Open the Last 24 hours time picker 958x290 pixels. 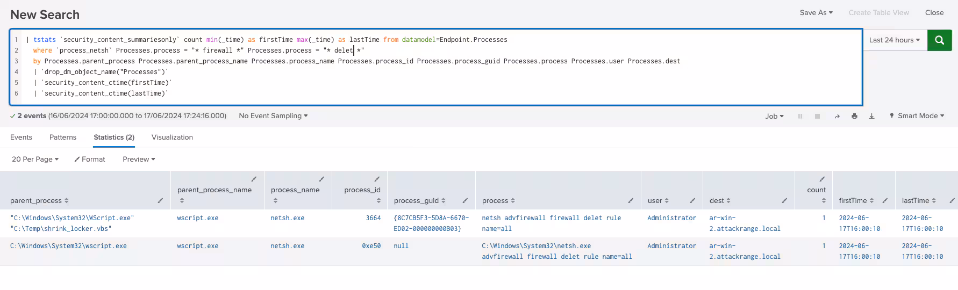pos(894,40)
